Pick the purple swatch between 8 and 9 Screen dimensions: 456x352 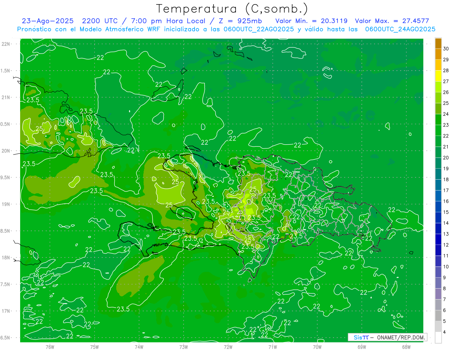pyautogui.click(x=438, y=283)
